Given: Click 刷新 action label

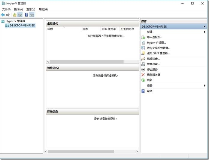Looking at the screenshot, I should tap(150, 80).
